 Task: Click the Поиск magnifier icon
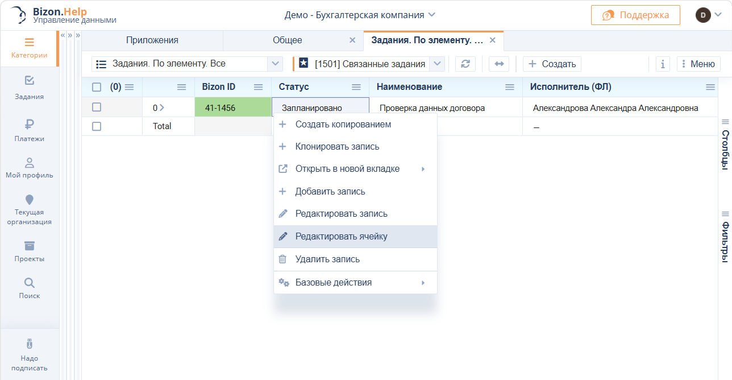(x=30, y=283)
